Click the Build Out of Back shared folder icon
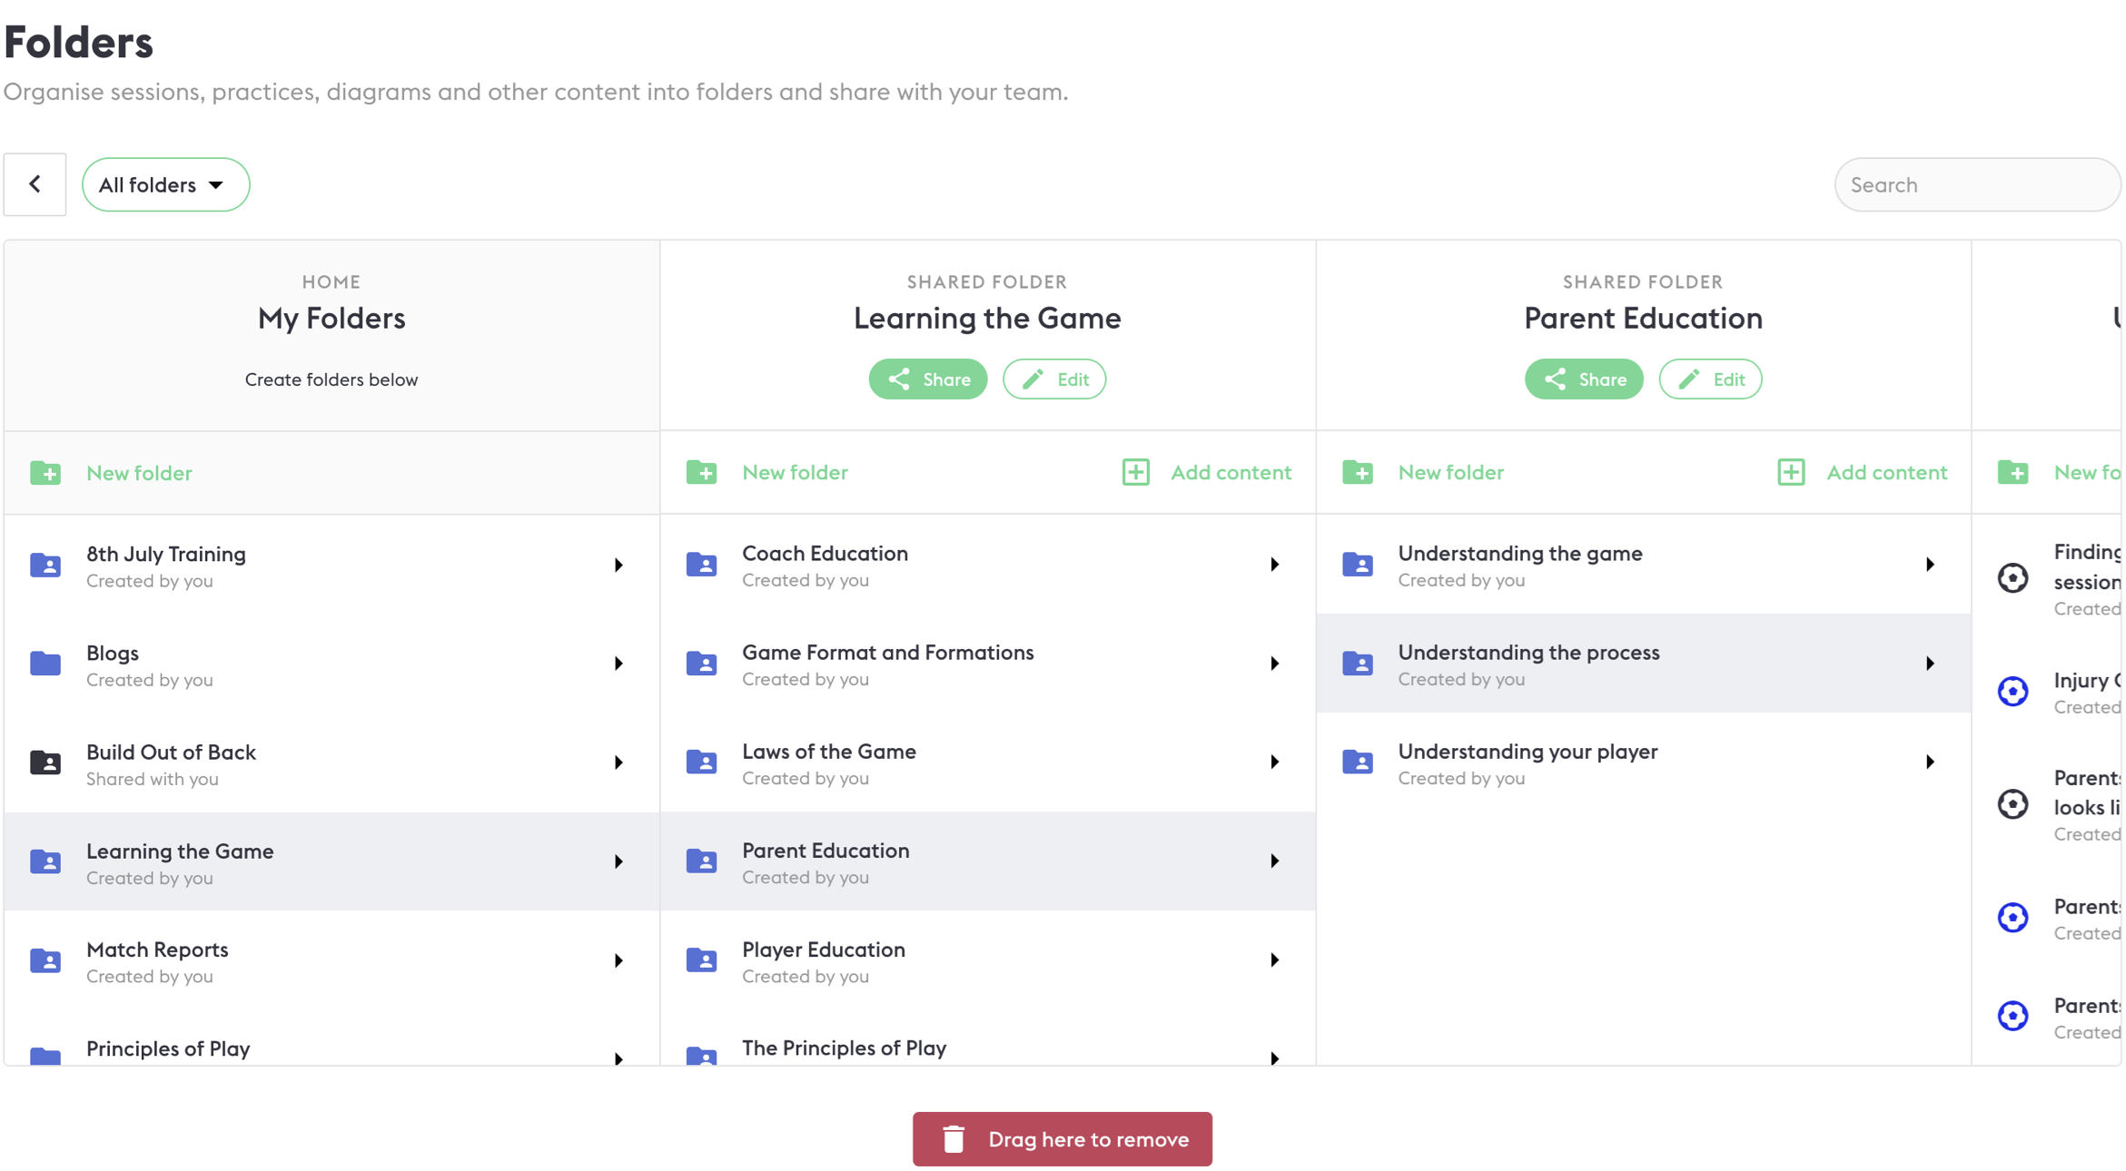This screenshot has width=2126, height=1171. tap(45, 763)
